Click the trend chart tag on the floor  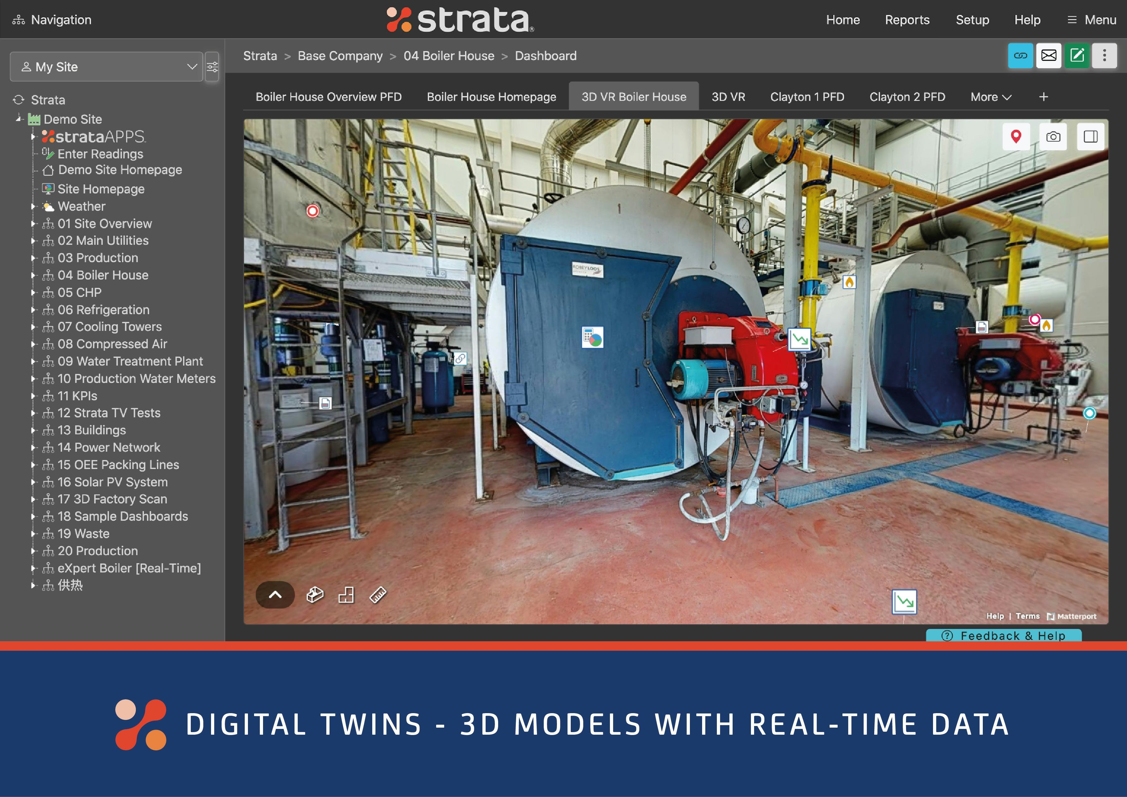(x=904, y=602)
